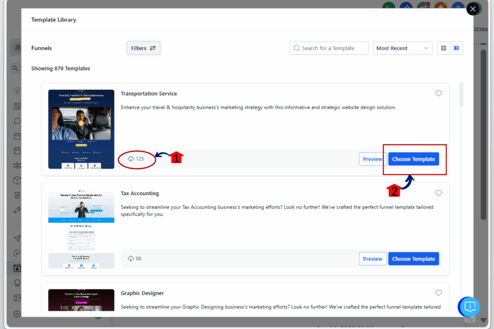
Task: Switch to list view layout
Action: click(x=456, y=48)
